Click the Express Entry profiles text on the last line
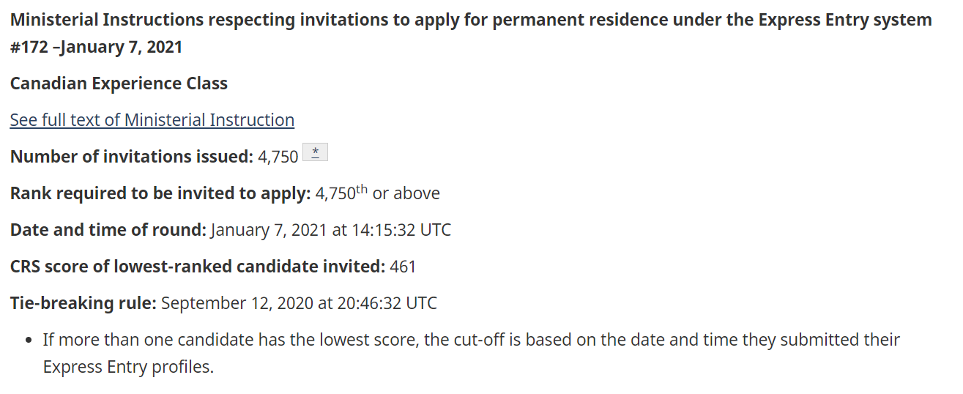Viewport: 963px width, 394px height. pyautogui.click(x=127, y=367)
